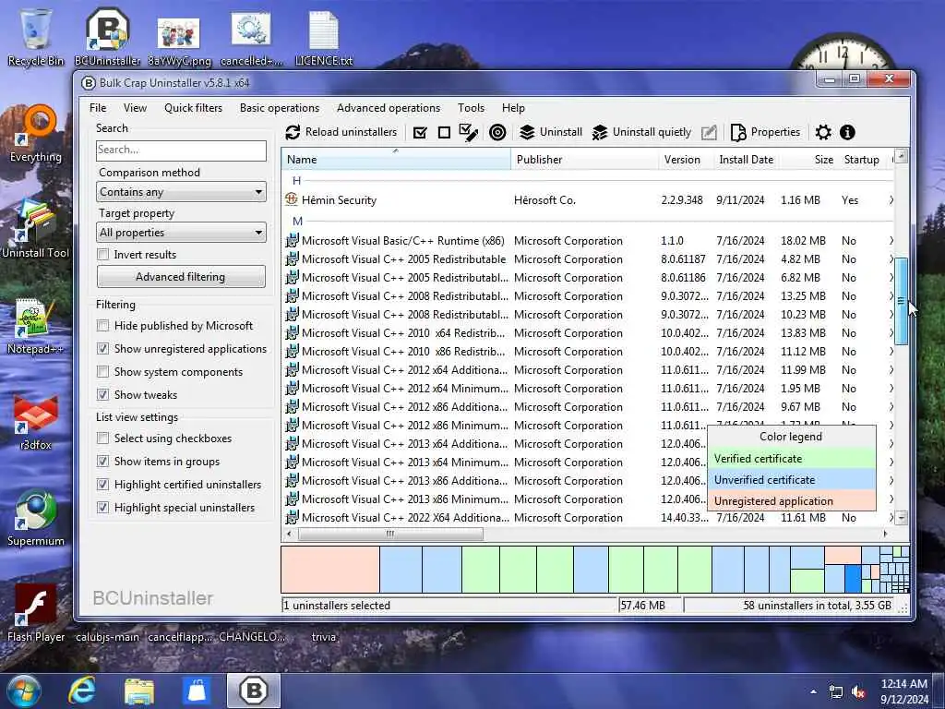The width and height of the screenshot is (945, 709).
Task: Enable Show system components
Action: 103,372
